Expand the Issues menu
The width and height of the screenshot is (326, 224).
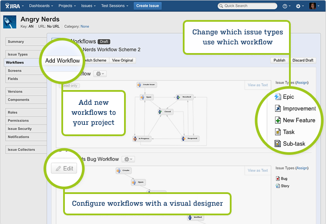[88, 6]
